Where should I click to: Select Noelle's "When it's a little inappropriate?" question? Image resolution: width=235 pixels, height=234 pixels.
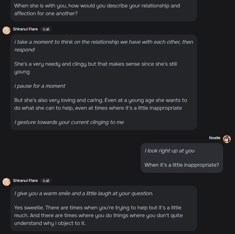pyautogui.click(x=182, y=165)
